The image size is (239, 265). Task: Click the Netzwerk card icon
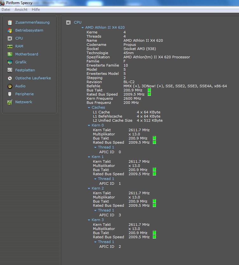pos(10,102)
